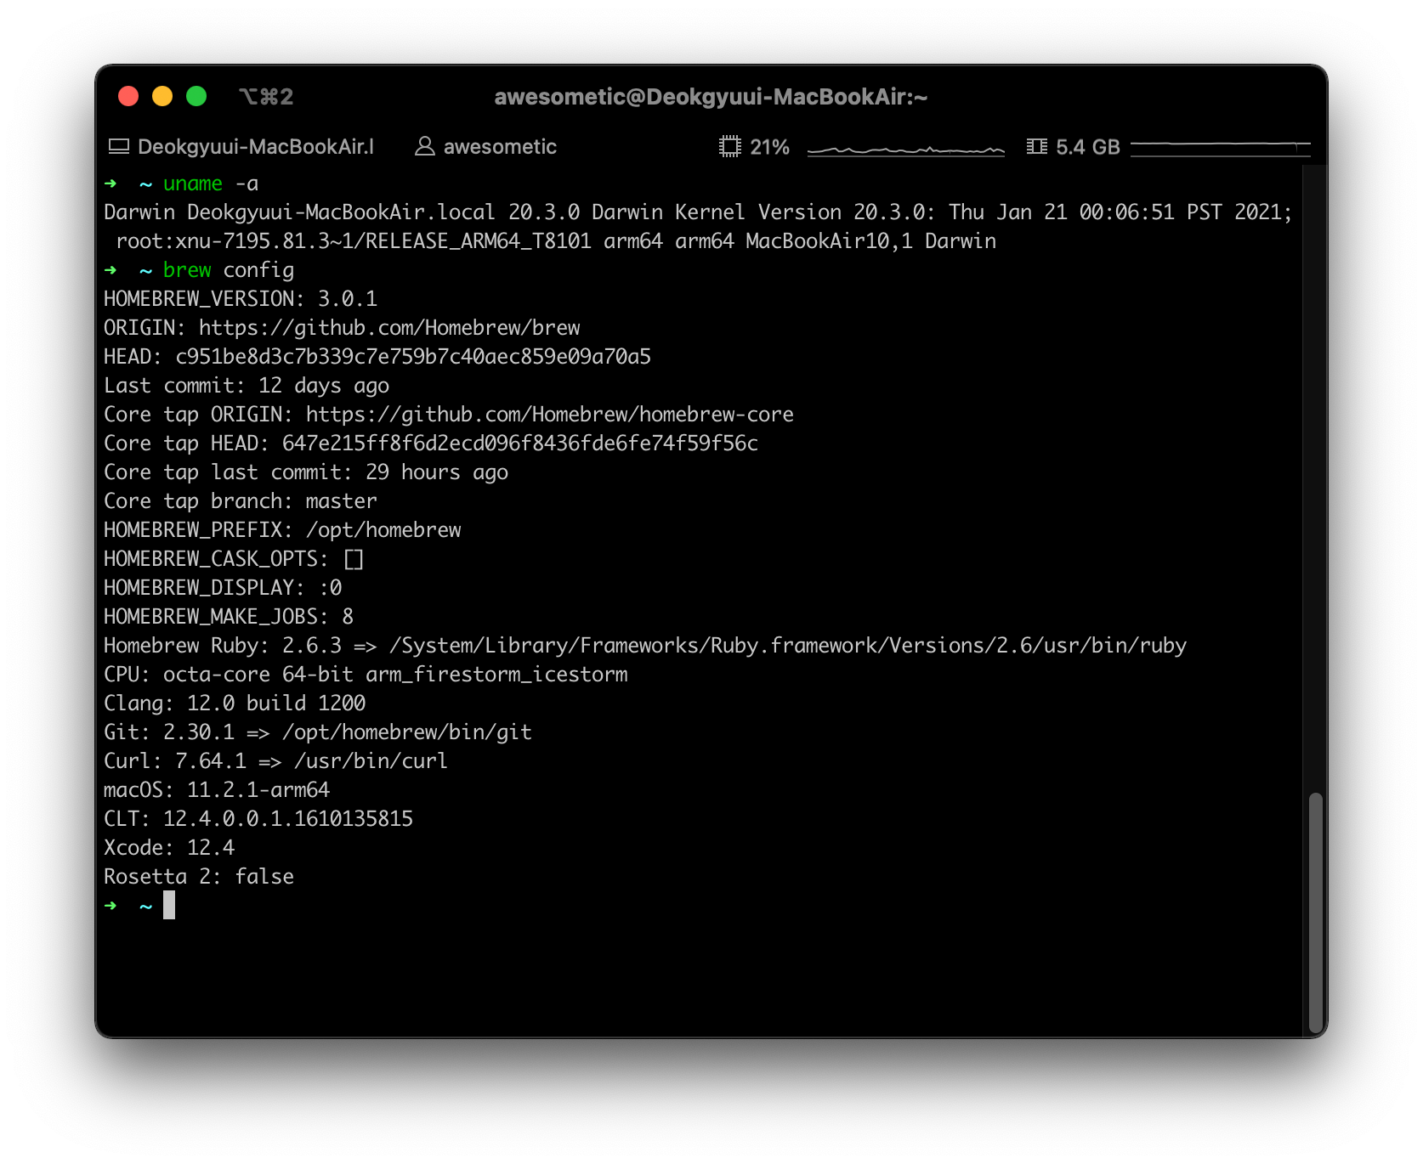Click the 'Clang: 12.0 build 1200' line
The height and width of the screenshot is (1164, 1423).
click(x=235, y=703)
